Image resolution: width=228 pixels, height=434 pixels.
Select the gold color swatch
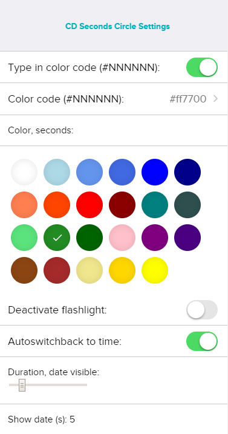(x=122, y=270)
